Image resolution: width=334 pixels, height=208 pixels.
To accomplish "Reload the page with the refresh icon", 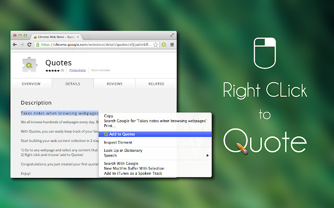I will [x=29, y=45].
